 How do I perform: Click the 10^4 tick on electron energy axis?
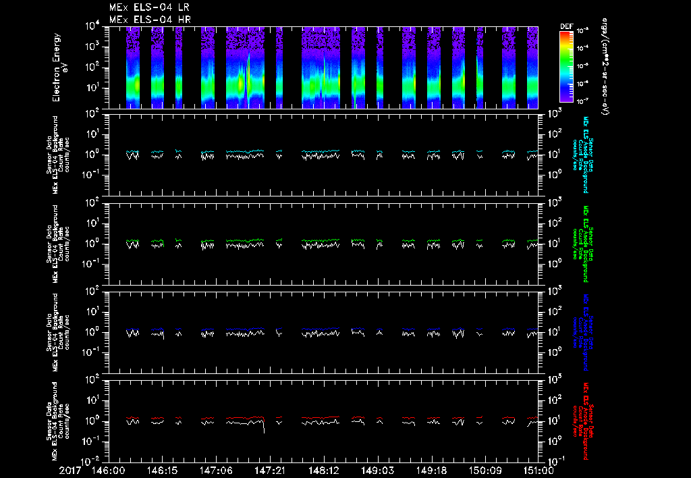coord(92,26)
